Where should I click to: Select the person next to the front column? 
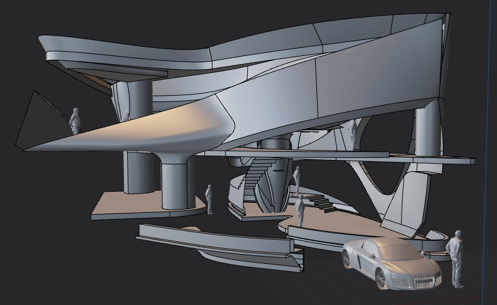210,199
